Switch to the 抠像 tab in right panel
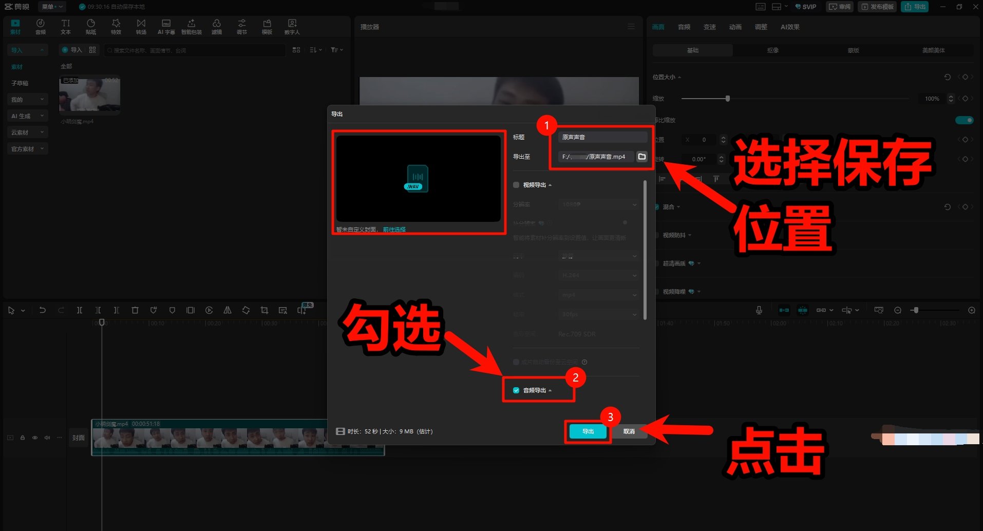 pos(773,50)
